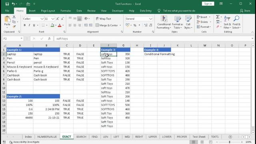Switch to Normal view in status bar

pos(194,142)
